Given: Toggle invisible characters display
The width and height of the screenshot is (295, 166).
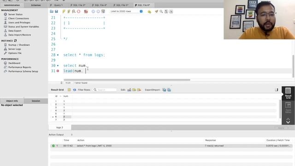Looking at the screenshot, I should (x=166, y=12).
